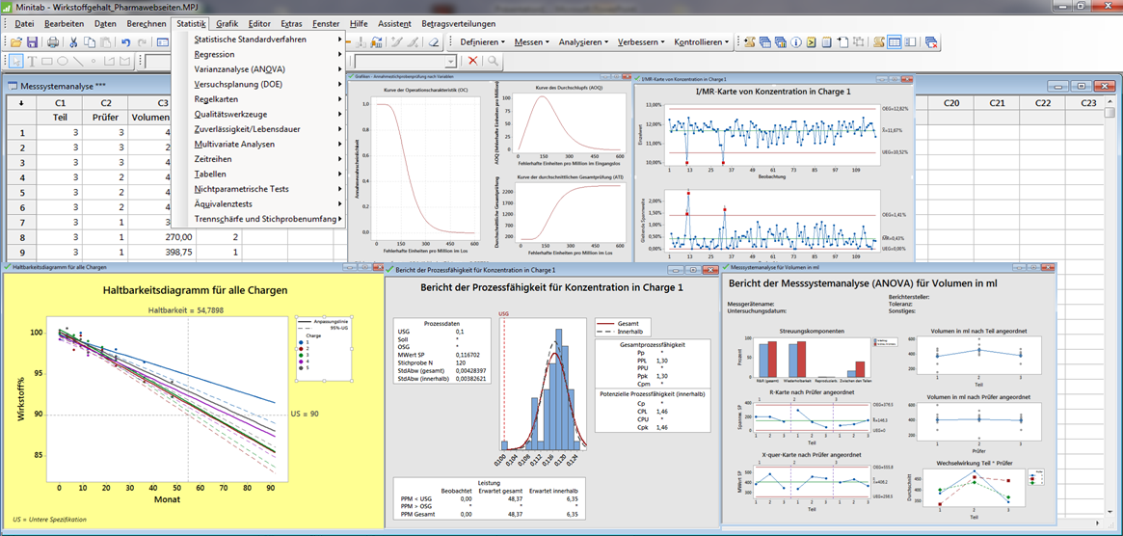Select column header C1 in worksheet
Screen dimensions: 1123x536
tap(60, 103)
